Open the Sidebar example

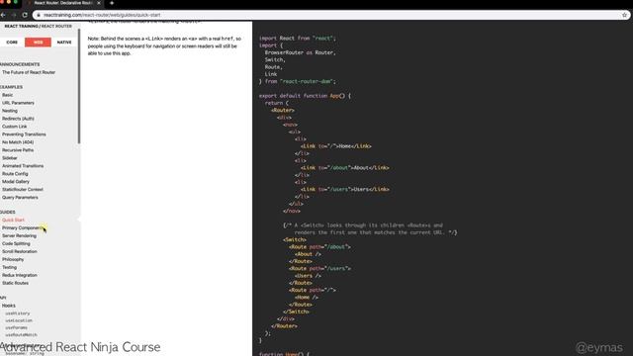coord(10,158)
